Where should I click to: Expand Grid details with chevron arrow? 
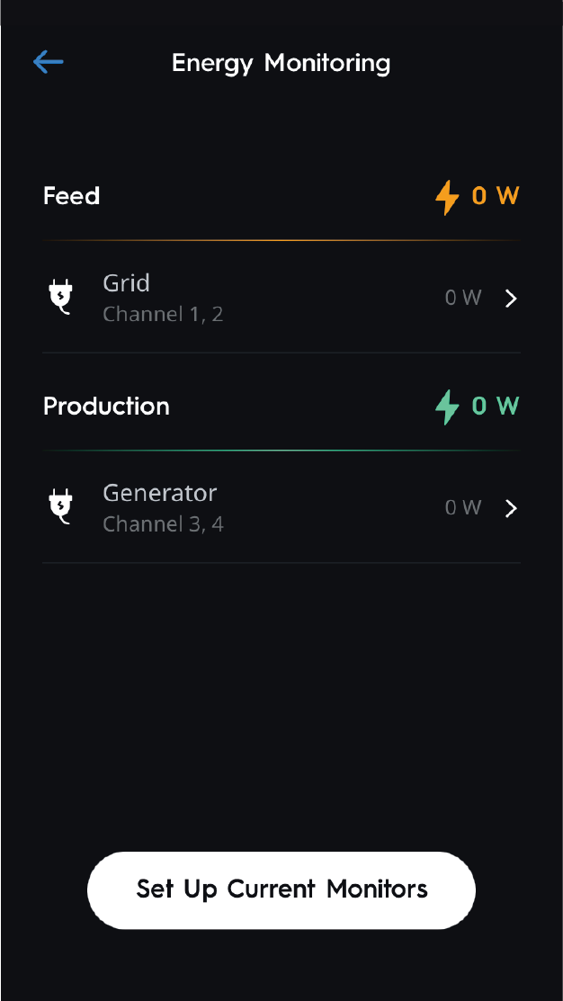(511, 299)
